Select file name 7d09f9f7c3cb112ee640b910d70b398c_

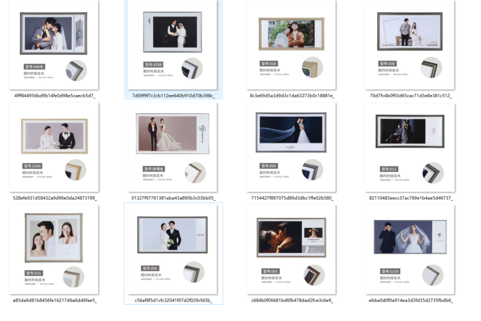coord(173,96)
